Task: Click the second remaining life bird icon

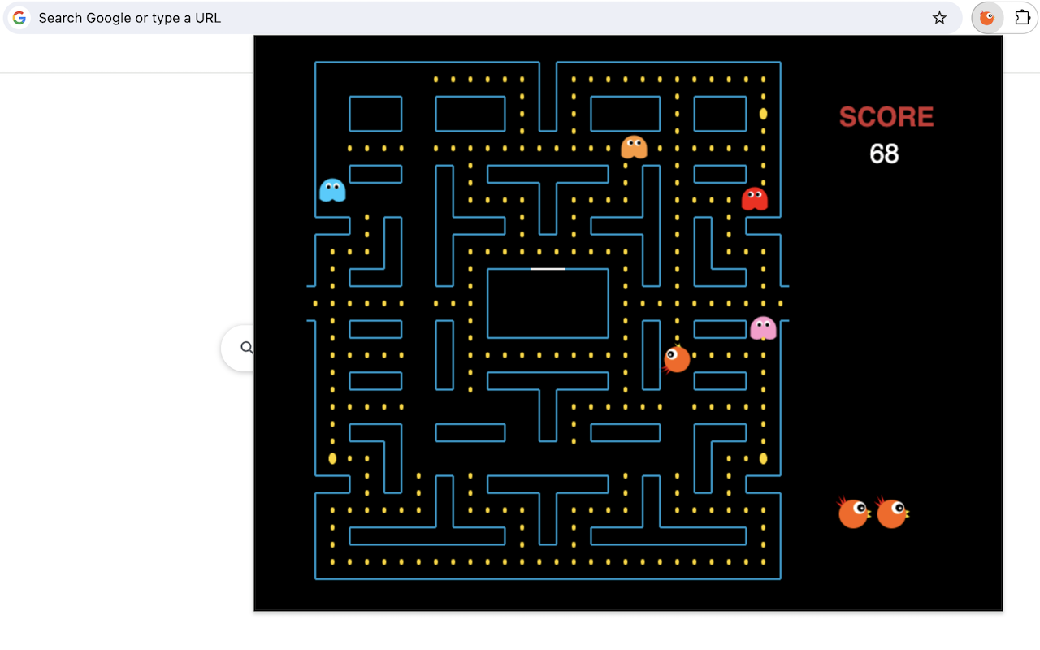Action: (x=891, y=511)
